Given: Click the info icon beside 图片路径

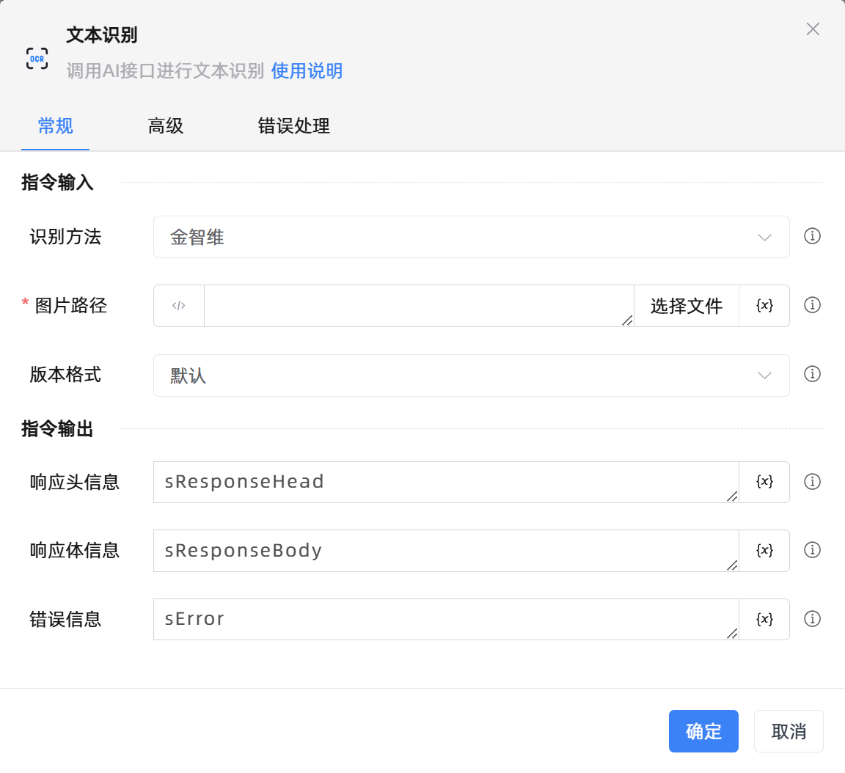Looking at the screenshot, I should pos(812,305).
